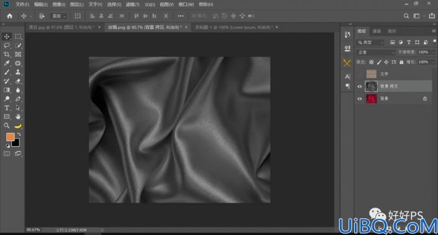438x235 pixels.
Task: Hide the 背景 拷贝 layer
Action: coord(360,86)
